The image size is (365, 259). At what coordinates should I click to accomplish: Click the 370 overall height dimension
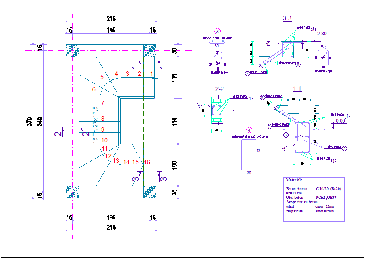point(29,121)
